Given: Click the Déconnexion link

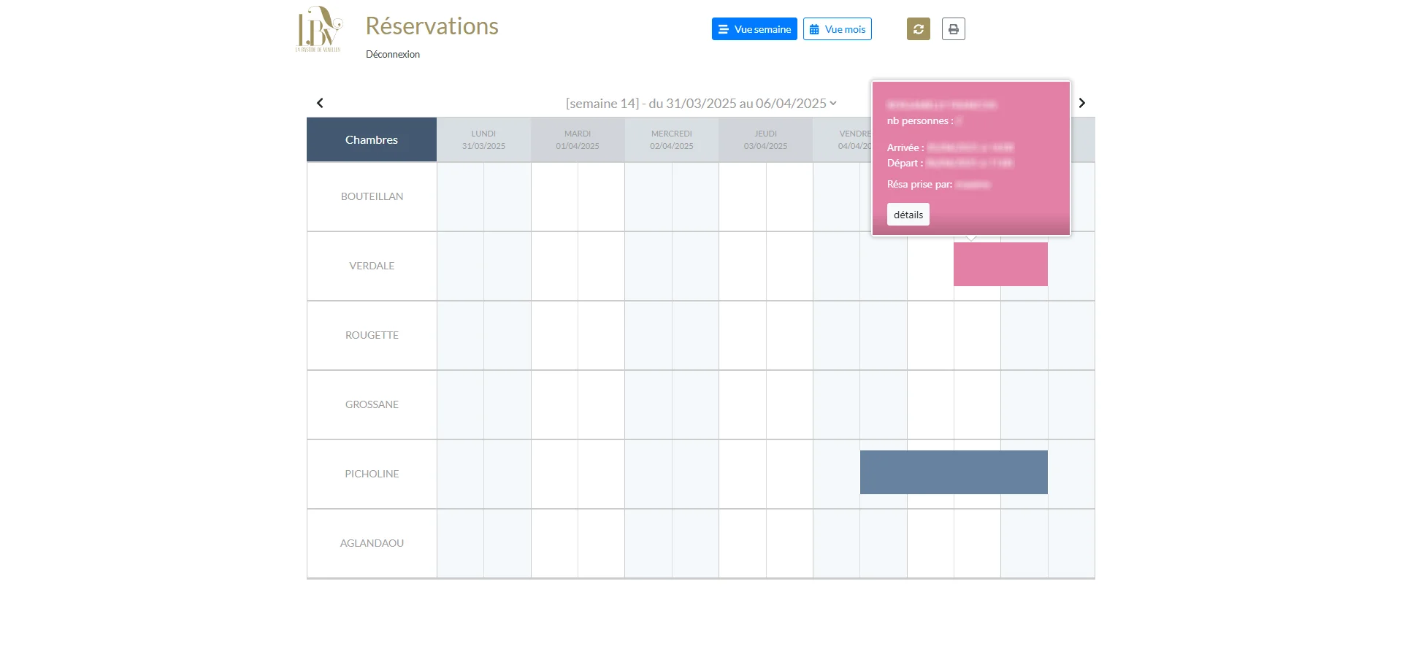Looking at the screenshot, I should tap(393, 55).
